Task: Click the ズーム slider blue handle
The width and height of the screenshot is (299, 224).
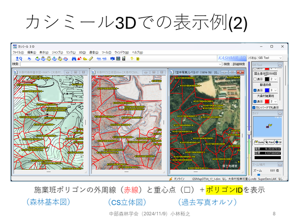Action: coord(258,175)
